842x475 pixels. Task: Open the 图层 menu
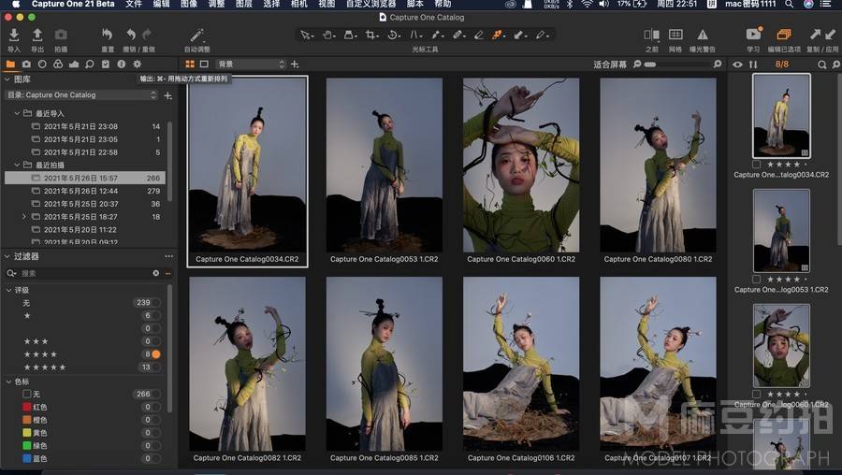[x=244, y=5]
